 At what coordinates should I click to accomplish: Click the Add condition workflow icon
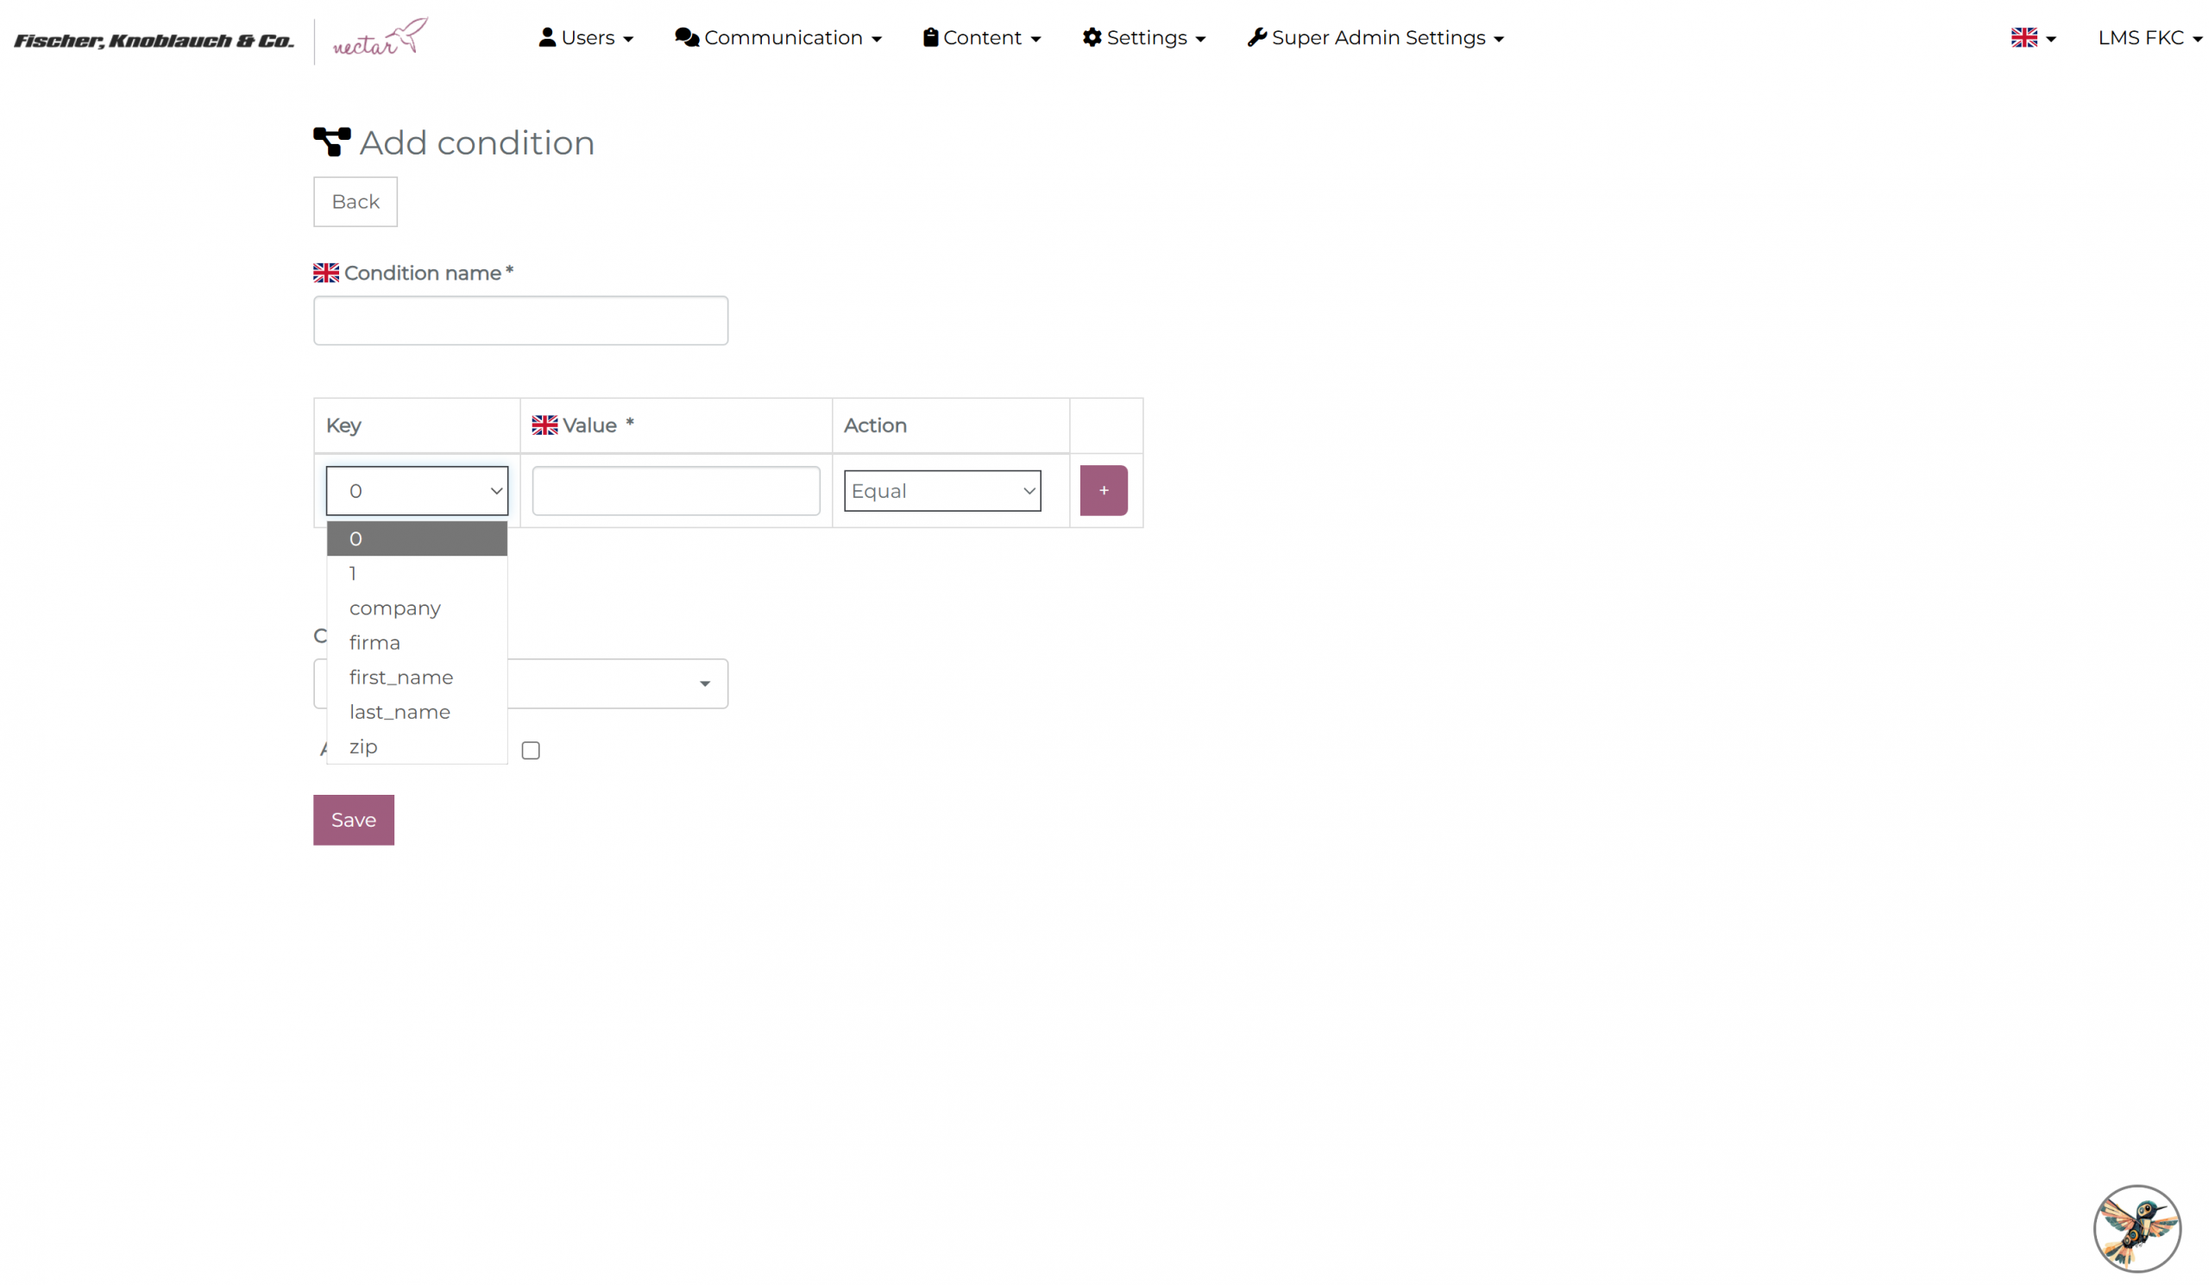coord(331,142)
